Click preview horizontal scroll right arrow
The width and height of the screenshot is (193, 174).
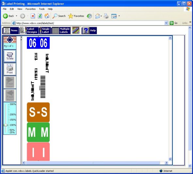[x=167, y=163]
